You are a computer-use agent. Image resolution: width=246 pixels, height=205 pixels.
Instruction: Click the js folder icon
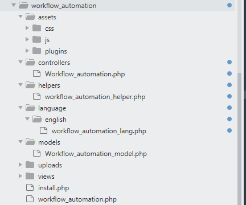click(x=36, y=39)
